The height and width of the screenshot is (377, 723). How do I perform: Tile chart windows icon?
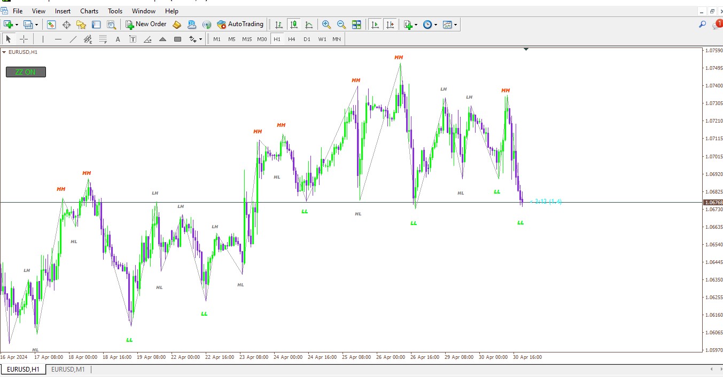356,25
